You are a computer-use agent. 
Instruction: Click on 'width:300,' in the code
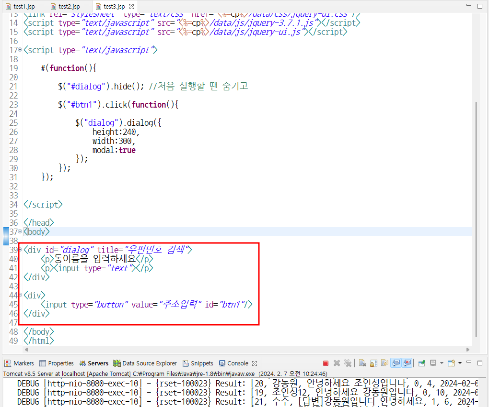pos(114,141)
